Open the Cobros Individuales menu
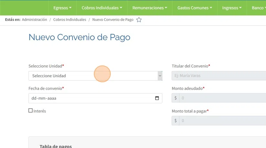Screen dimensions: 266x148 point(102,8)
